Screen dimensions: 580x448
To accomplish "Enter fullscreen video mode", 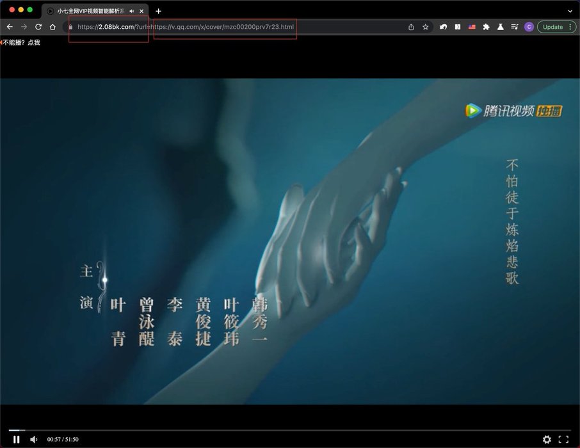I will click(563, 439).
